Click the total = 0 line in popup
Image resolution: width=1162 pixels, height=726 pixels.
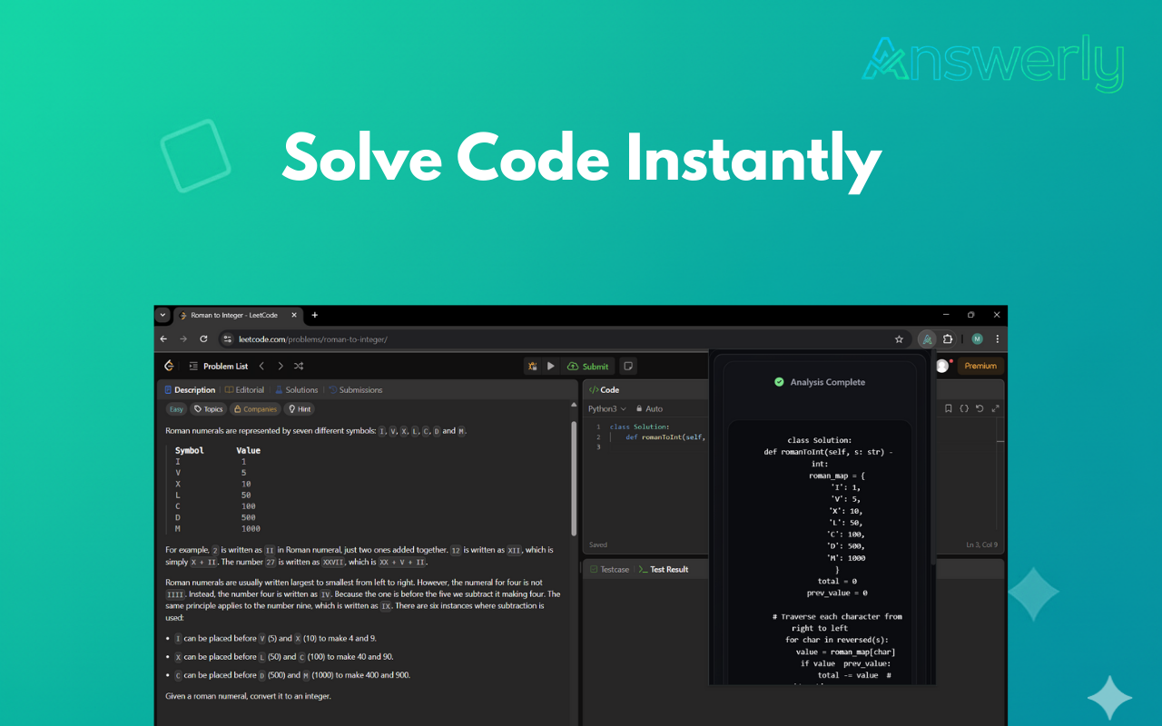point(837,581)
